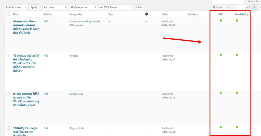Sort posts by Date column header
261x136 pixels.
click(x=164, y=14)
